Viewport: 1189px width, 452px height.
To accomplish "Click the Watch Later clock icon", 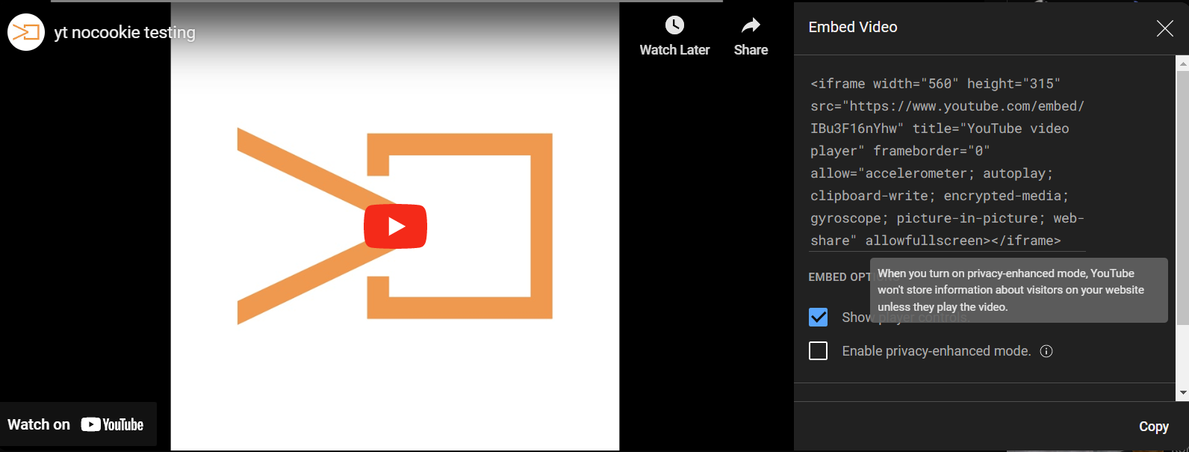I will click(674, 25).
